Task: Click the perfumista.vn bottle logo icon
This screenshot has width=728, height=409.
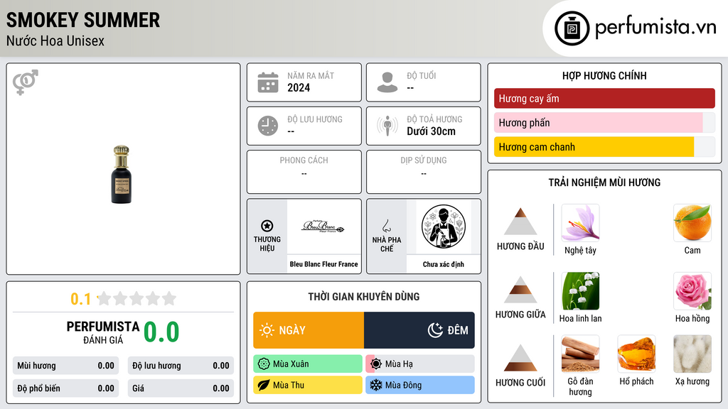Action: point(572,28)
